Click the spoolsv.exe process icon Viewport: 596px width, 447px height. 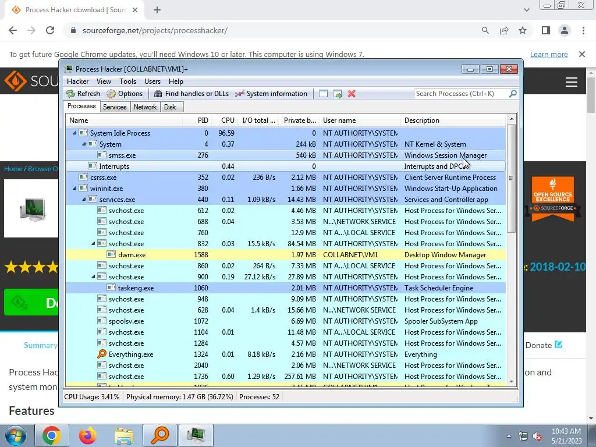[x=101, y=321]
